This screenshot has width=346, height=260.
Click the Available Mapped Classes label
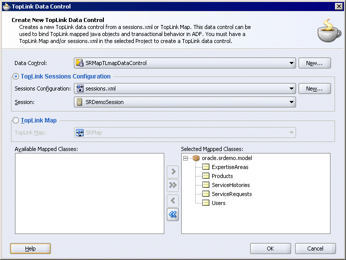click(x=46, y=149)
